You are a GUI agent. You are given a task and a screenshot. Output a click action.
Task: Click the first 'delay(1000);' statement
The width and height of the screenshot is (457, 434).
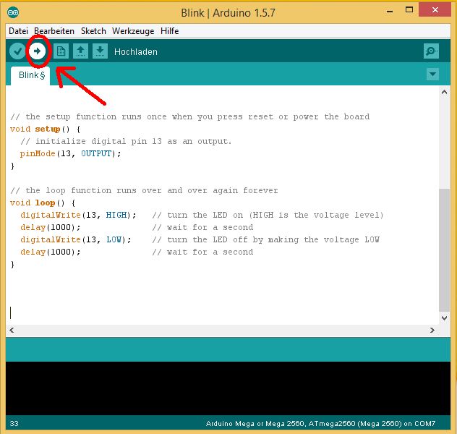tap(51, 227)
